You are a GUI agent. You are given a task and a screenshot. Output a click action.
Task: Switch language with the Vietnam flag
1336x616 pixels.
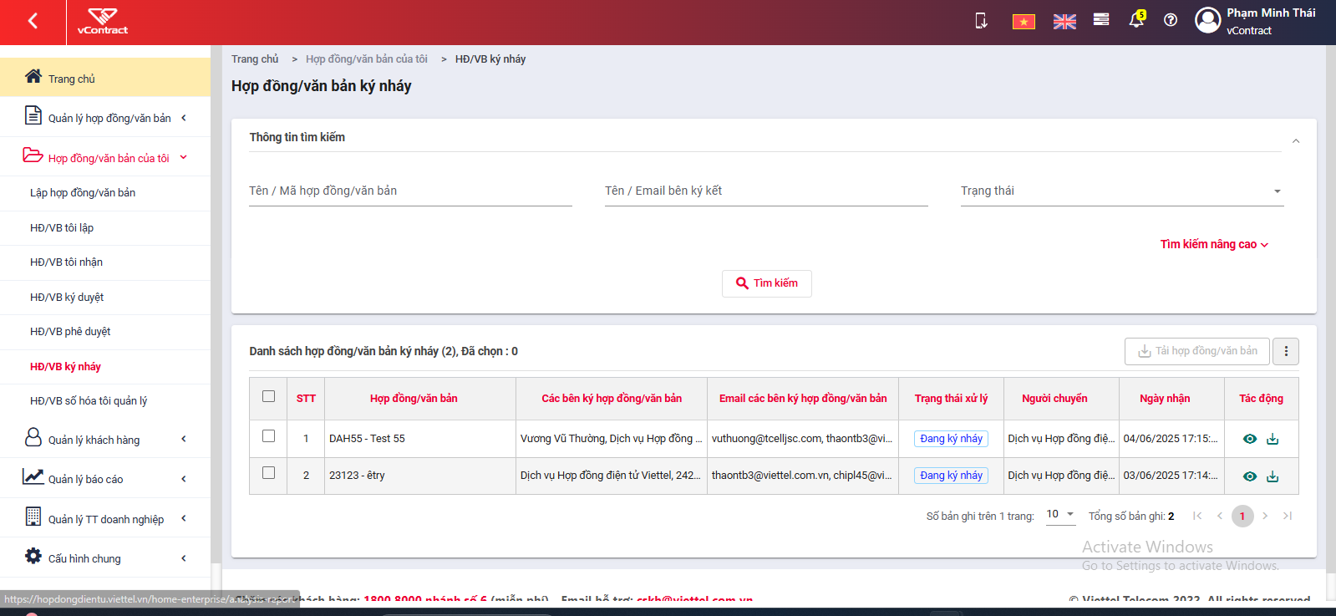click(x=1024, y=22)
